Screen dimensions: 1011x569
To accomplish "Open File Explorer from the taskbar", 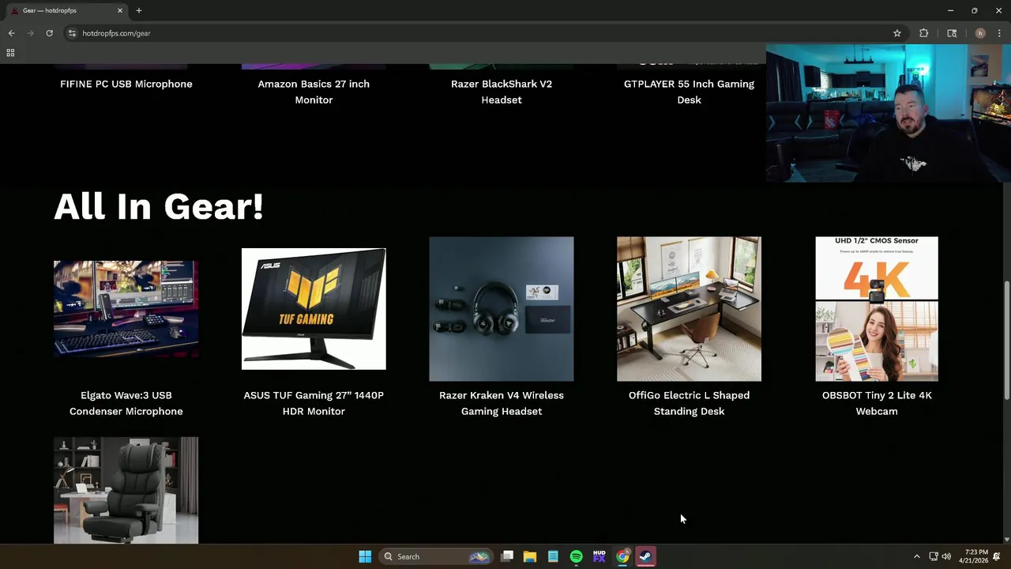I will [x=530, y=556].
